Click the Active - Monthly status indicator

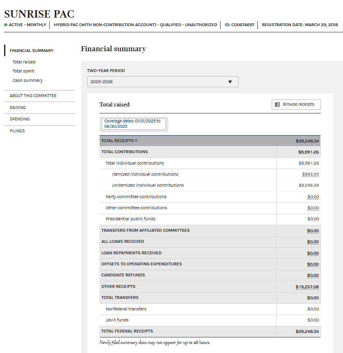click(25, 25)
